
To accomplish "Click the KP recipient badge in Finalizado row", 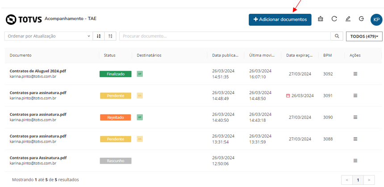I will [140, 74].
